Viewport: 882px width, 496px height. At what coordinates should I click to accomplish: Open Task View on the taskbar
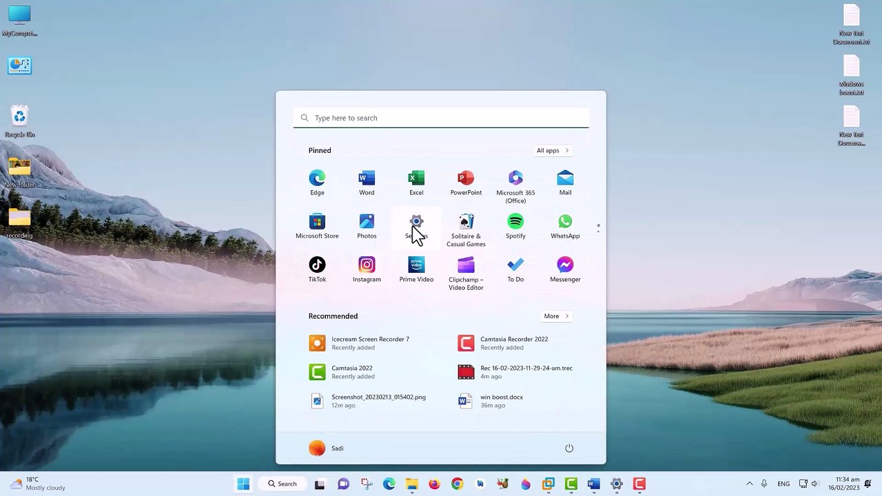(320, 484)
